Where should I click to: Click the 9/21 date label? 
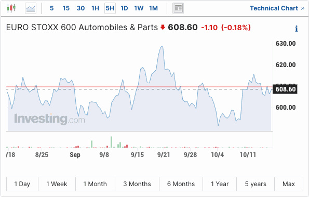164,154
